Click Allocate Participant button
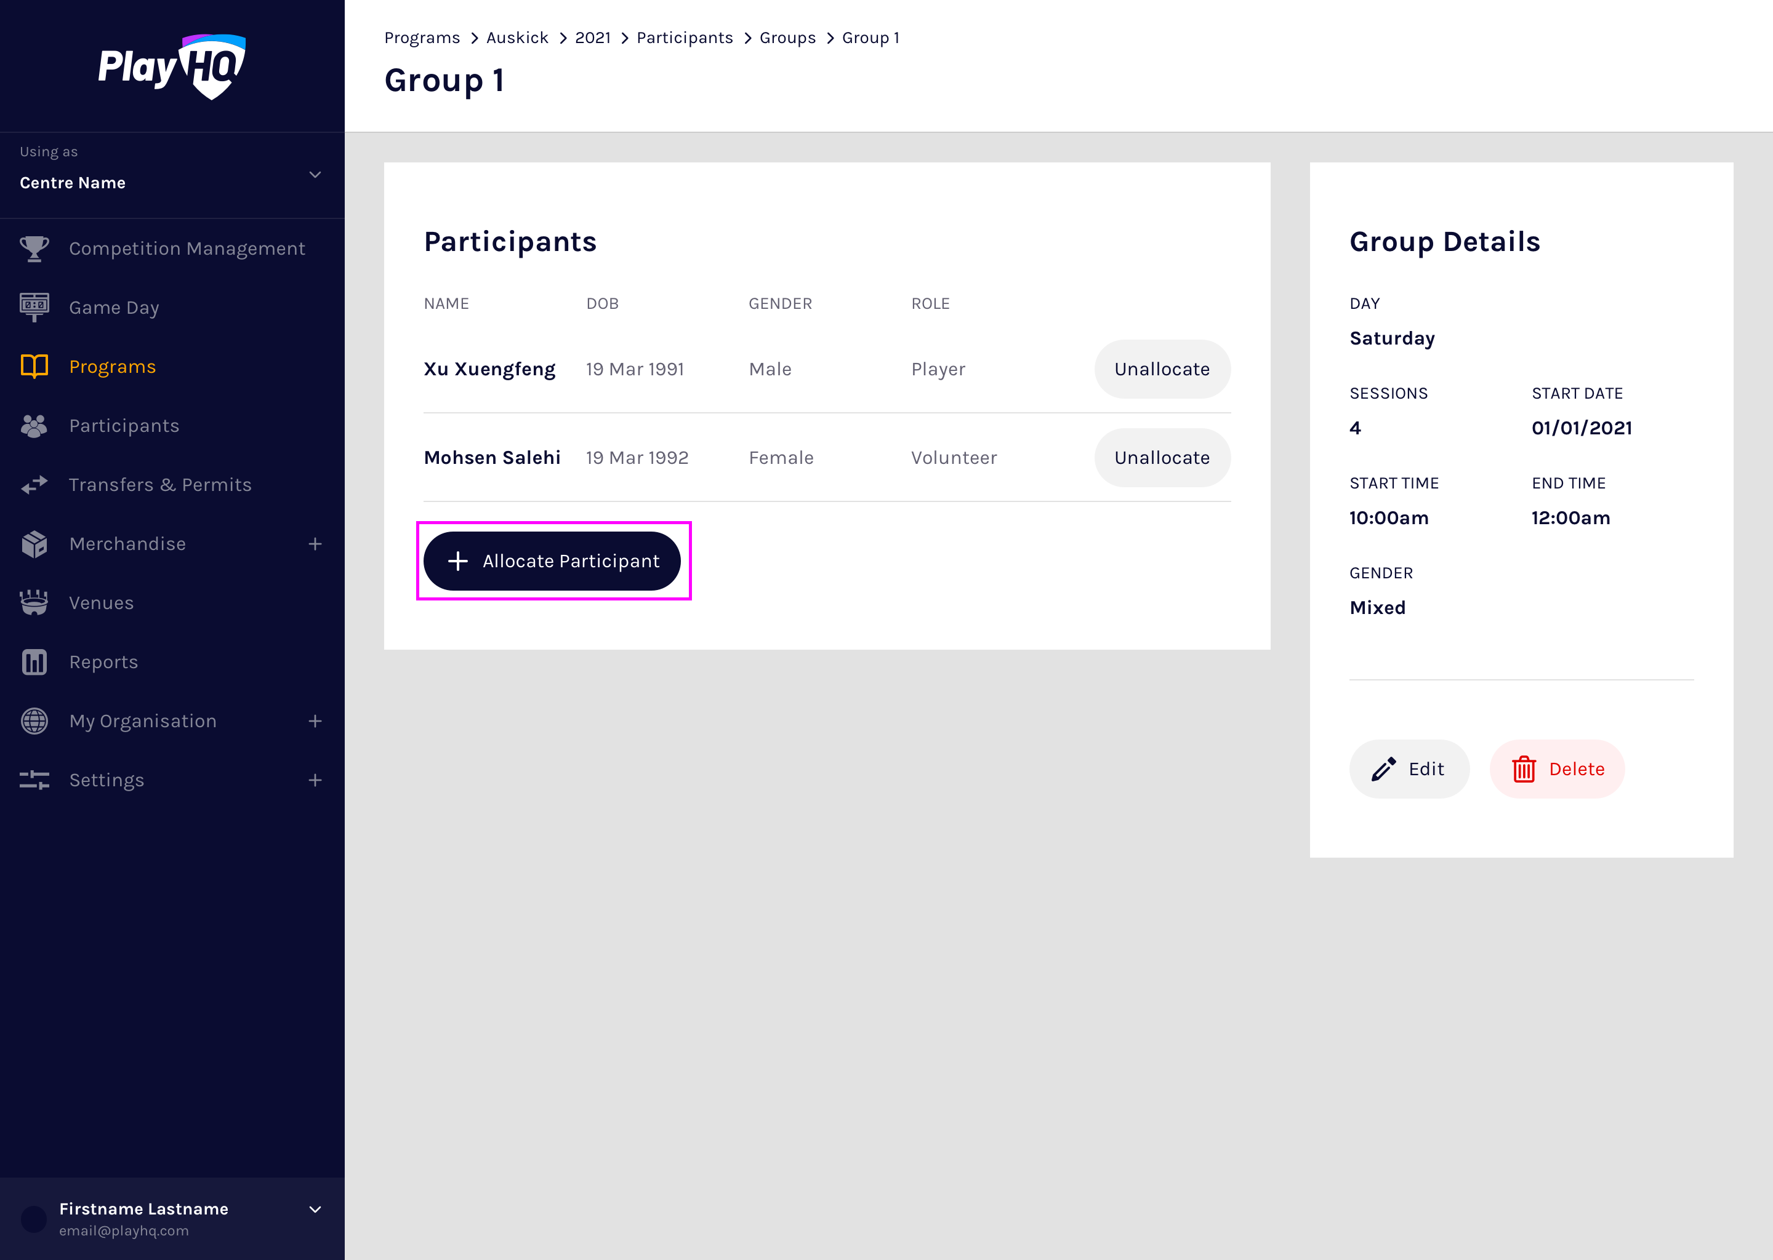1773x1260 pixels. tap(552, 561)
